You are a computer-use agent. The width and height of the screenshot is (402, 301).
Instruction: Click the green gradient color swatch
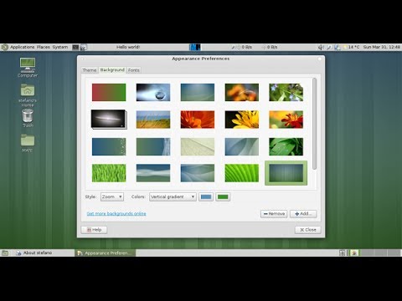(223, 196)
